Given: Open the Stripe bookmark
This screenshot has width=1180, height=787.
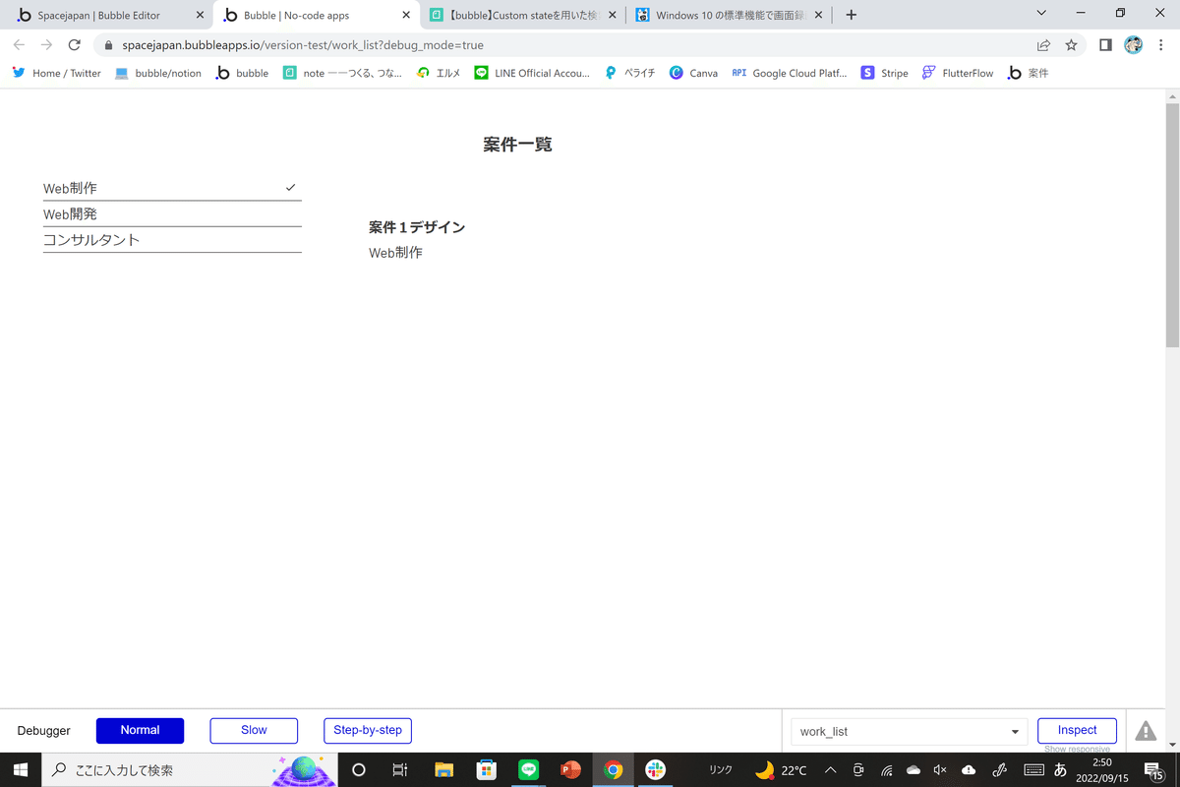Looking at the screenshot, I should pos(884,73).
